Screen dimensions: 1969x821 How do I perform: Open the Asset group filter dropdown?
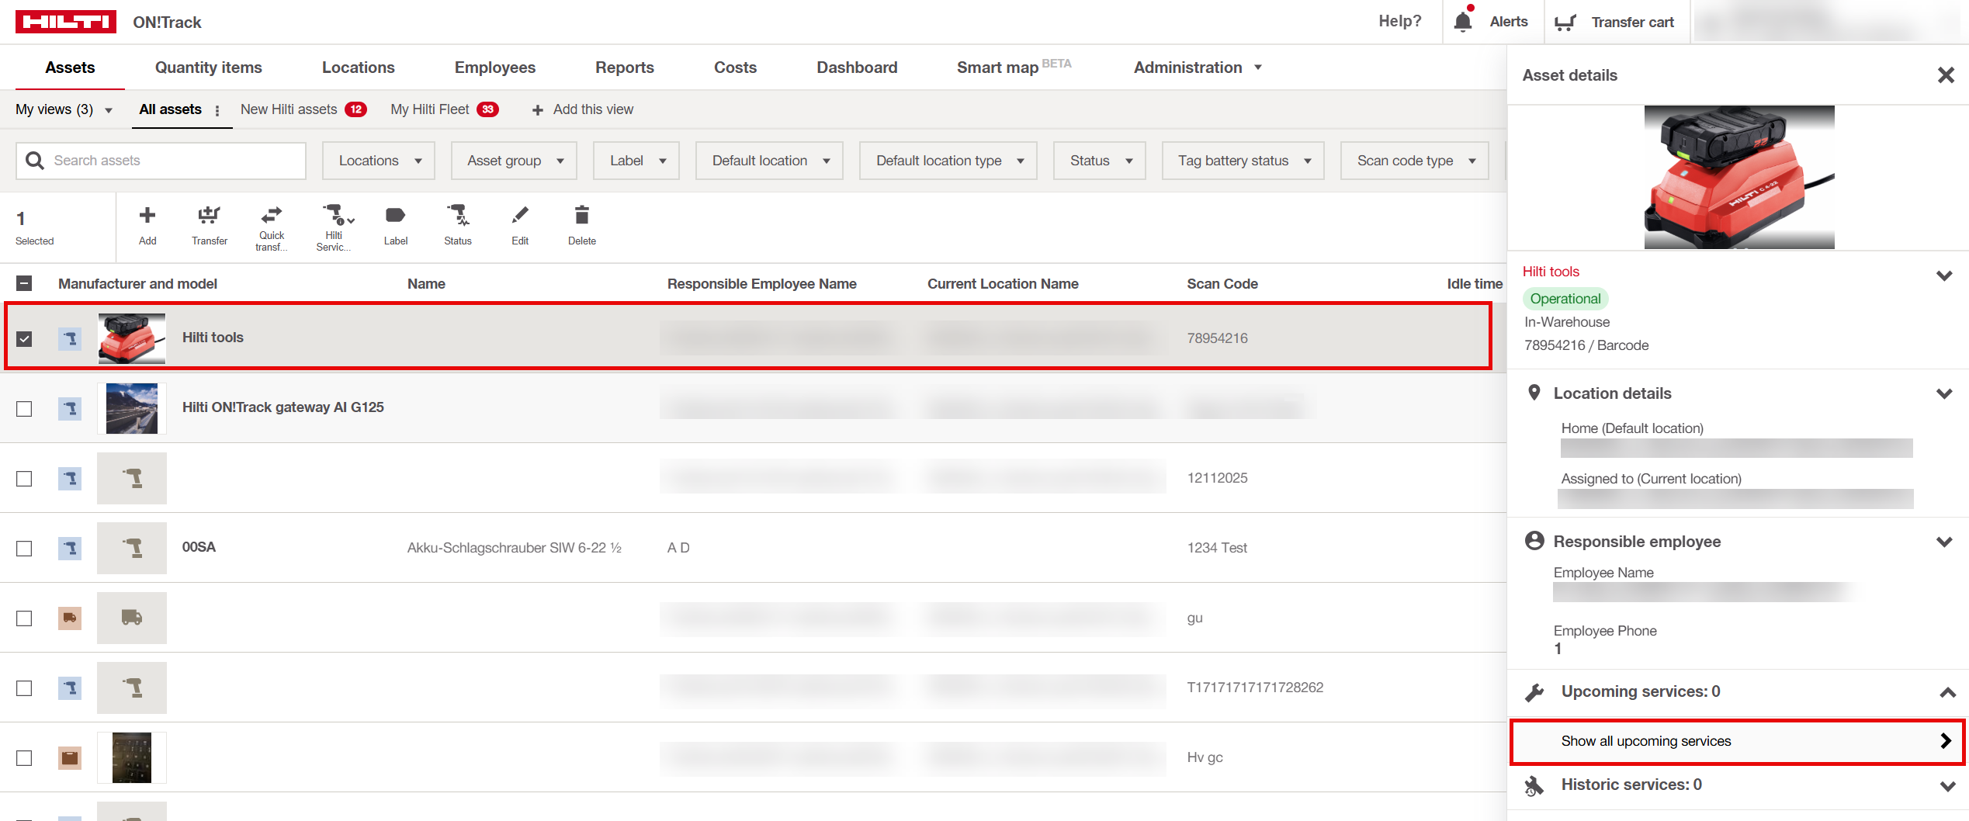pyautogui.click(x=514, y=161)
